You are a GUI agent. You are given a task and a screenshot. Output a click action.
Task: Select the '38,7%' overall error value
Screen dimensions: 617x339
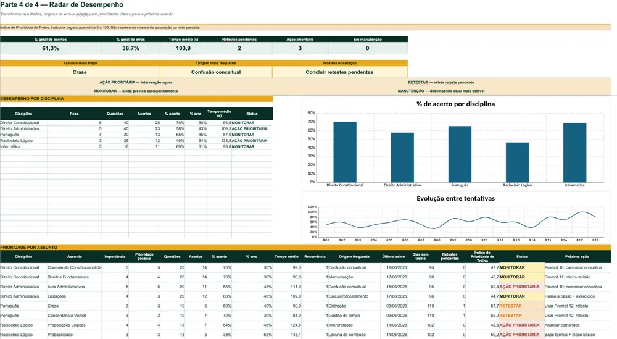[x=131, y=48]
